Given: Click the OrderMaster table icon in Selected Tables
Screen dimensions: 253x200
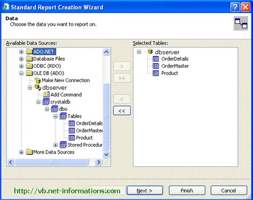Looking at the screenshot, I should tap(156, 66).
